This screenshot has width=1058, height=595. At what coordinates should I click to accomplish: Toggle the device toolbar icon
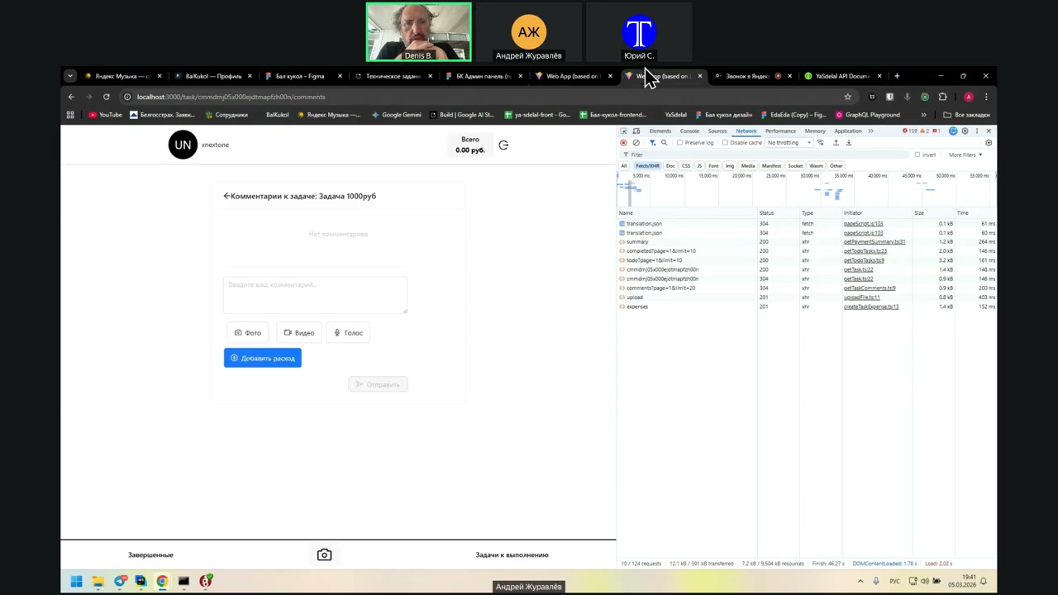[636, 131]
